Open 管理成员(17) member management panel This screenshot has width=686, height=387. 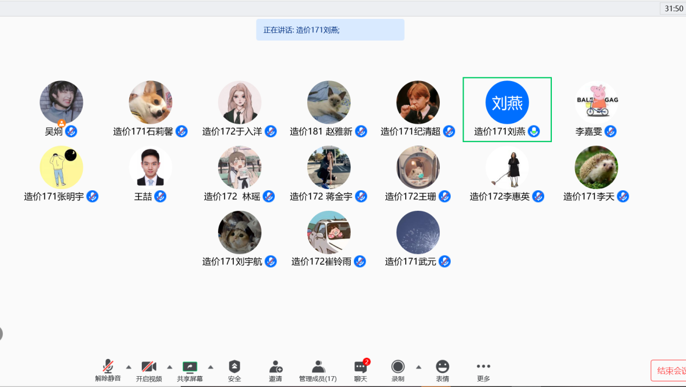coord(318,368)
